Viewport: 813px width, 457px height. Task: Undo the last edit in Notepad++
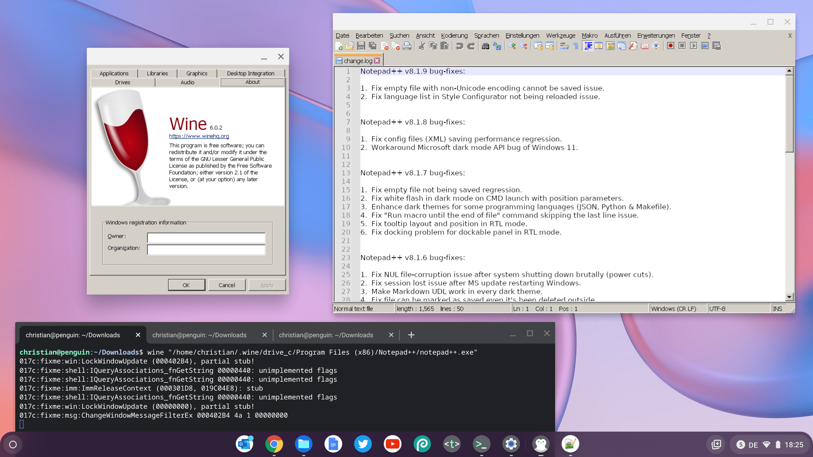pos(459,46)
